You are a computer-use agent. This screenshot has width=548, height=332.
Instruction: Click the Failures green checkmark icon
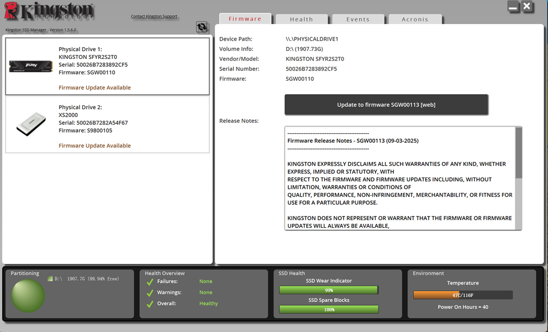150,282
